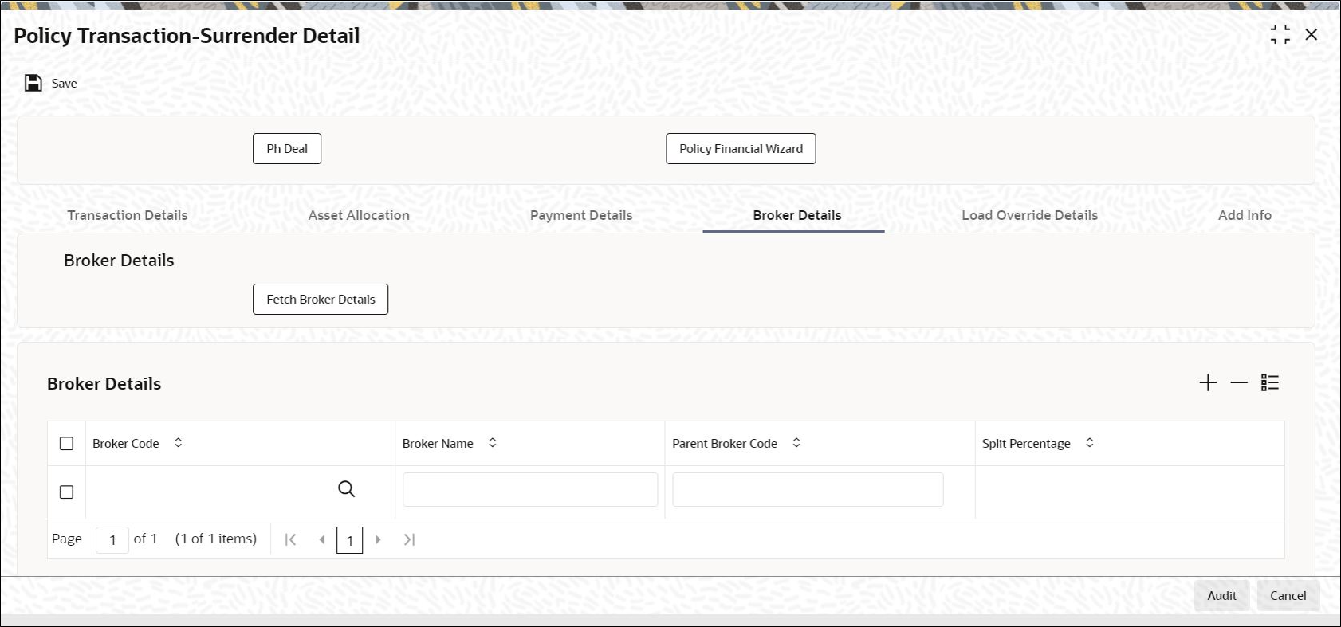Select the Broker Details tab
This screenshot has width=1341, height=627.
tap(797, 215)
